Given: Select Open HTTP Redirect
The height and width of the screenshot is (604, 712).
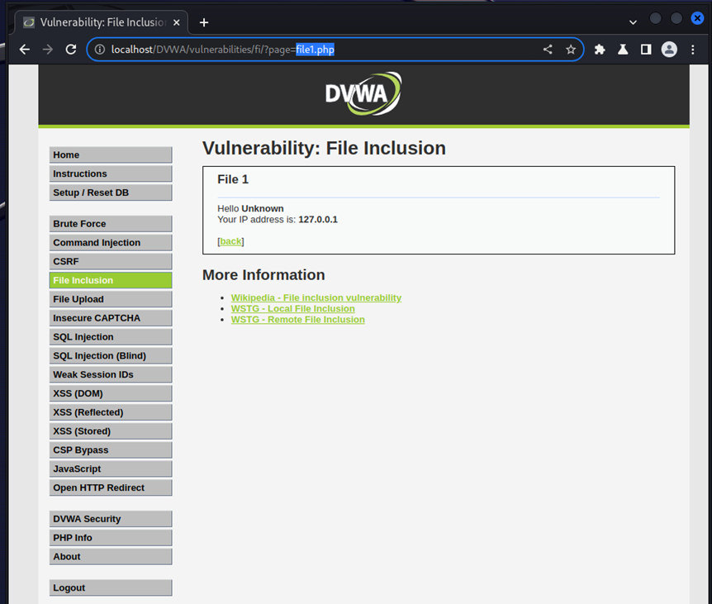Looking at the screenshot, I should click(x=111, y=487).
